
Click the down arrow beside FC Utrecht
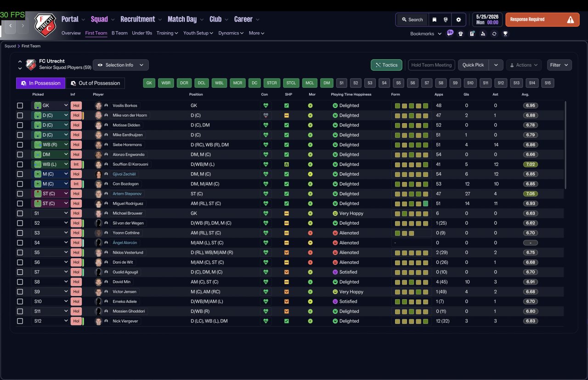tap(20, 68)
